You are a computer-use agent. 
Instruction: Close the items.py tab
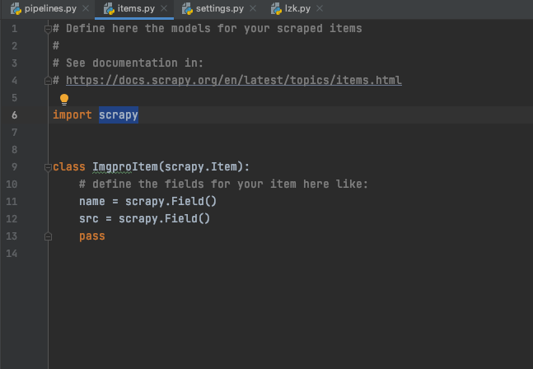pos(164,8)
